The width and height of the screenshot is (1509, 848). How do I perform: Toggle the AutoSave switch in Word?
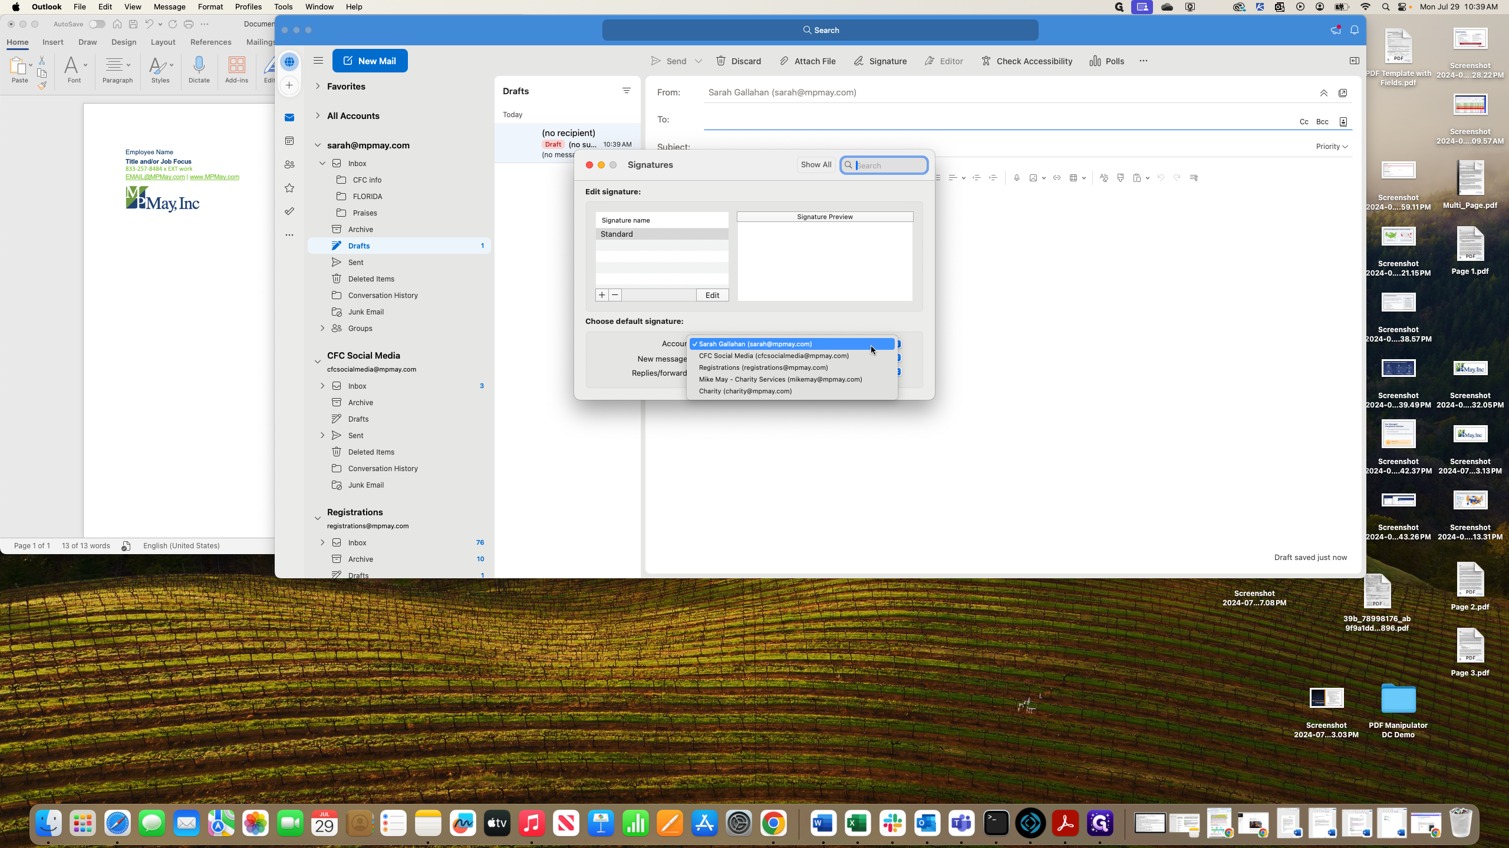[97, 24]
